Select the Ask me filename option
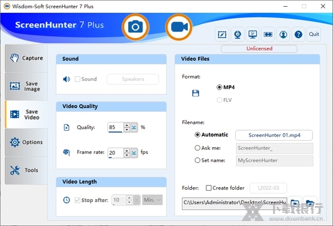The width and height of the screenshot is (333, 226). click(198, 148)
